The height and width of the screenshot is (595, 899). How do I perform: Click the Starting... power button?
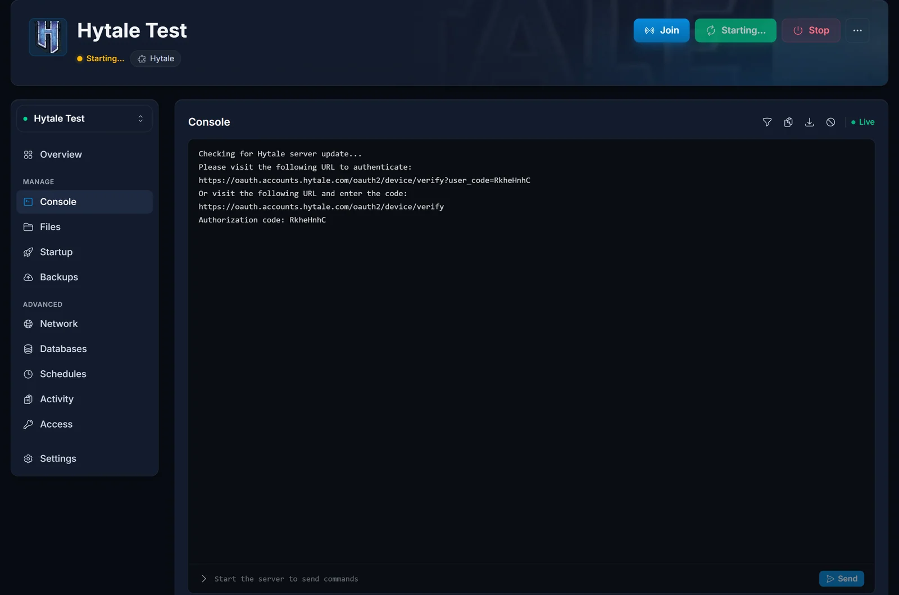735,30
